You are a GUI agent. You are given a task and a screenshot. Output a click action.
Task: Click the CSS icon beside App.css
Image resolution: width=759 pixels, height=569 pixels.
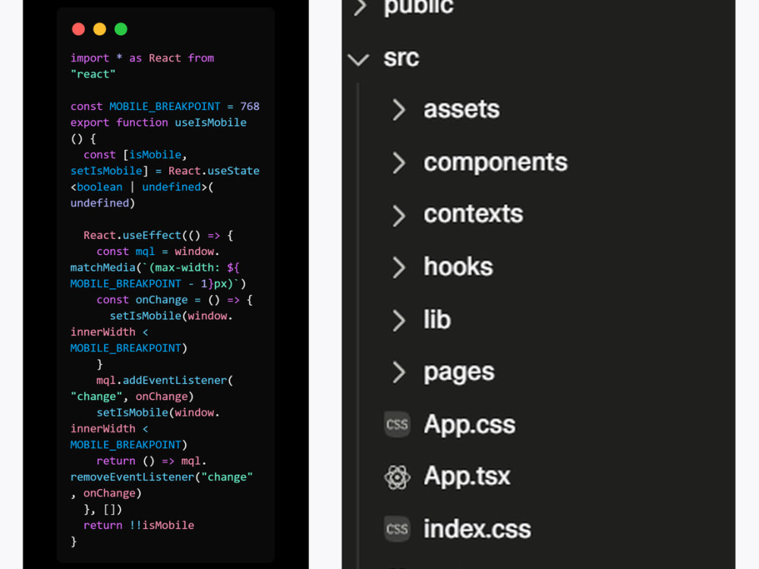coord(397,424)
